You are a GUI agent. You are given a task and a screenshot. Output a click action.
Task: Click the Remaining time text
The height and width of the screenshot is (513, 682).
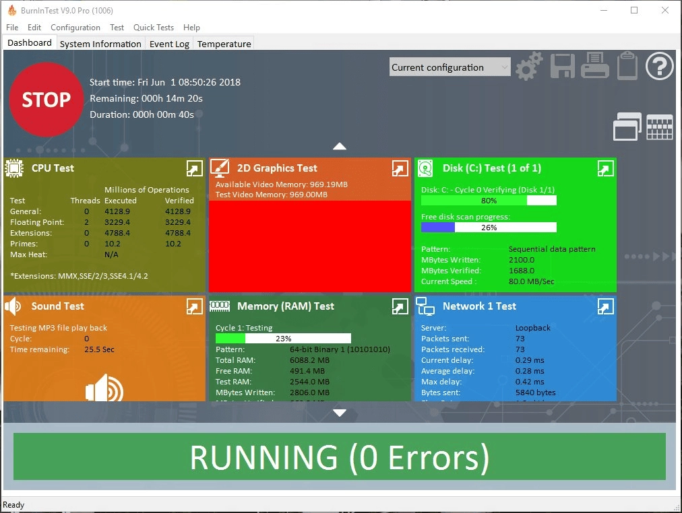tap(146, 98)
